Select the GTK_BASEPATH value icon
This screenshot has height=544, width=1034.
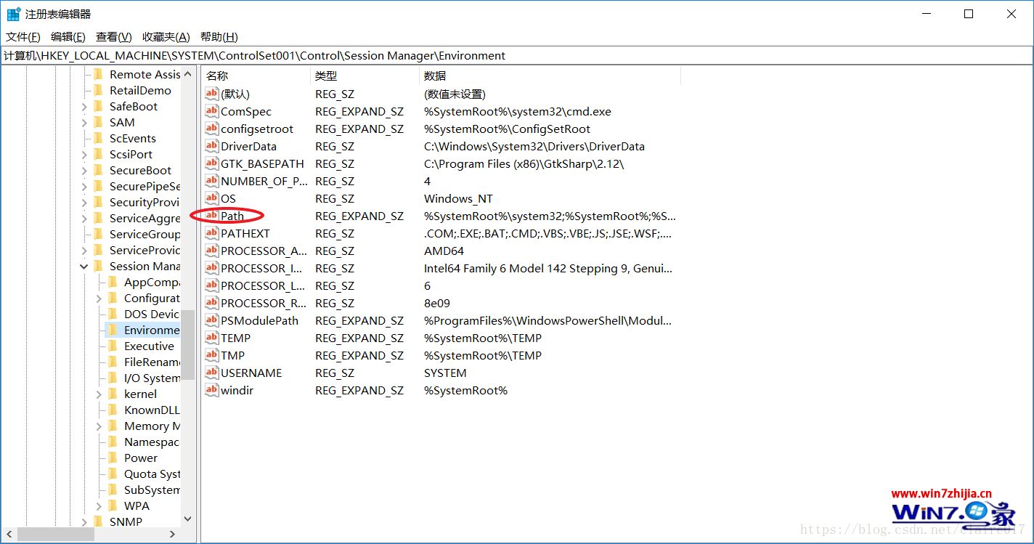[x=211, y=163]
